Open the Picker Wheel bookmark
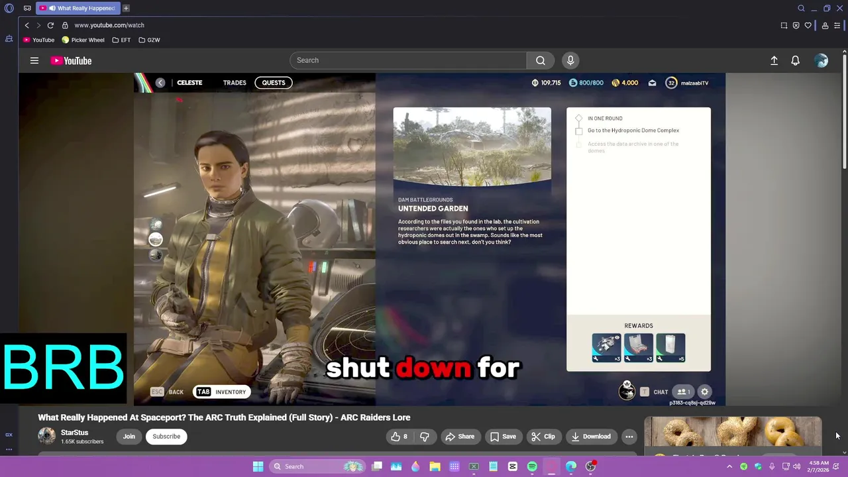This screenshot has width=848, height=477. 83,40
